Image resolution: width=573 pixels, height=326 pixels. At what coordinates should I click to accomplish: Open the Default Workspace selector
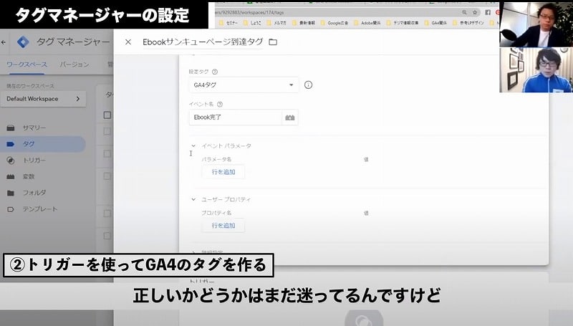click(x=43, y=99)
